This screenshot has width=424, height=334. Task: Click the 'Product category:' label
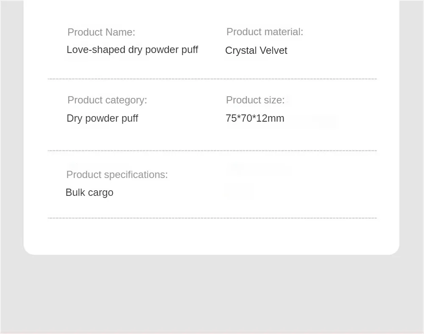107,100
